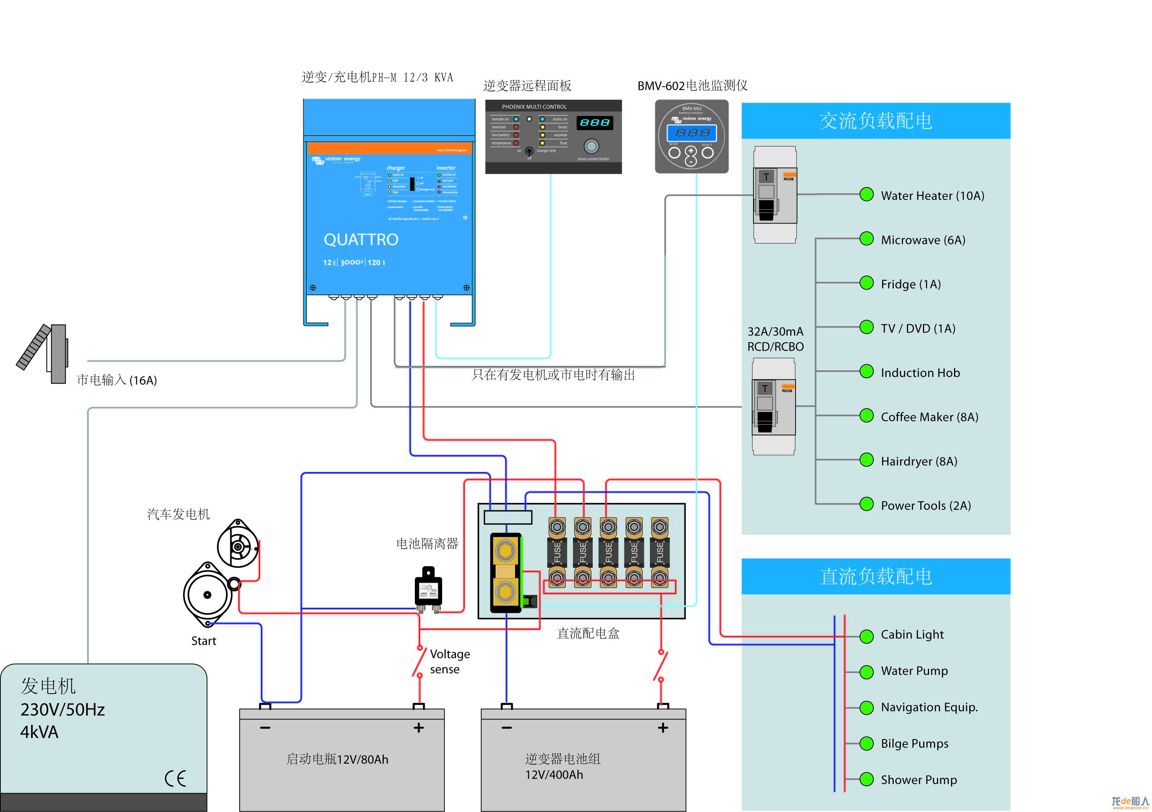Flip the on/off/charger only toggle switch
Image resolution: width=1152 pixels, height=812 pixels.
(x=529, y=151)
